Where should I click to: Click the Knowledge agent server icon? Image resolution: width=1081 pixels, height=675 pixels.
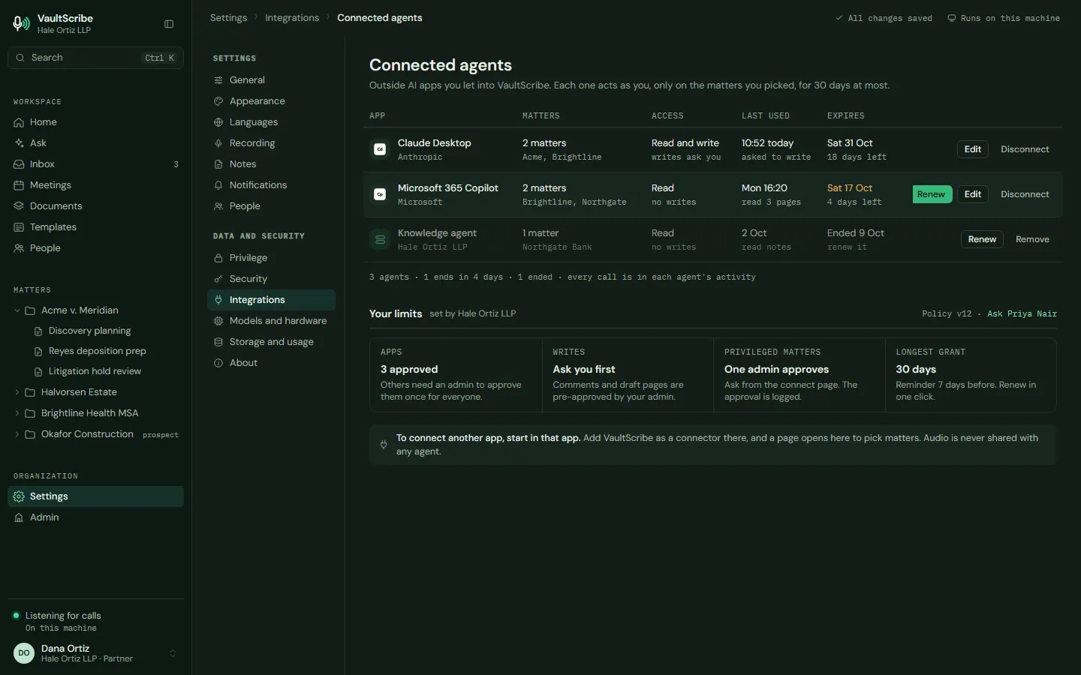tap(380, 239)
